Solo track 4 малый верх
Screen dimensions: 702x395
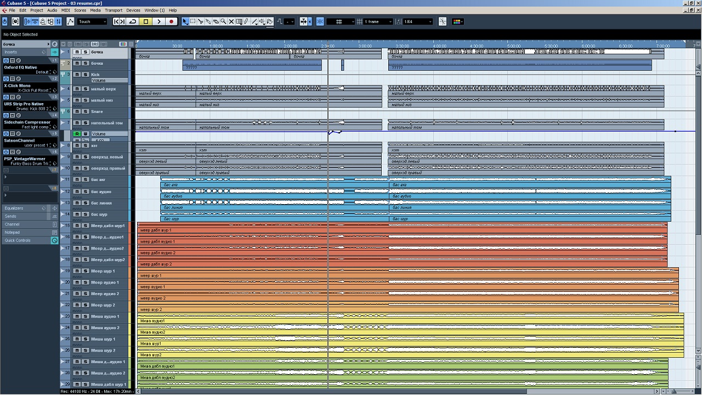pyautogui.click(x=86, y=88)
